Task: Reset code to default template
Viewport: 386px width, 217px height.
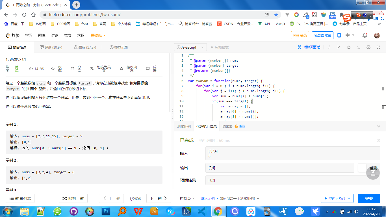Action: pos(349,47)
